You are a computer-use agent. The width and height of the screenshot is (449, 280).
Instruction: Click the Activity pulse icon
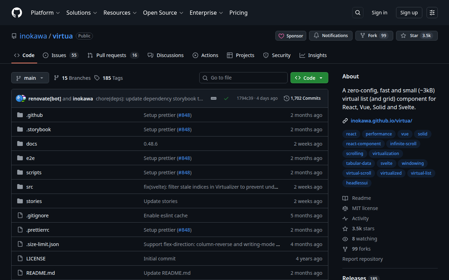(x=345, y=218)
